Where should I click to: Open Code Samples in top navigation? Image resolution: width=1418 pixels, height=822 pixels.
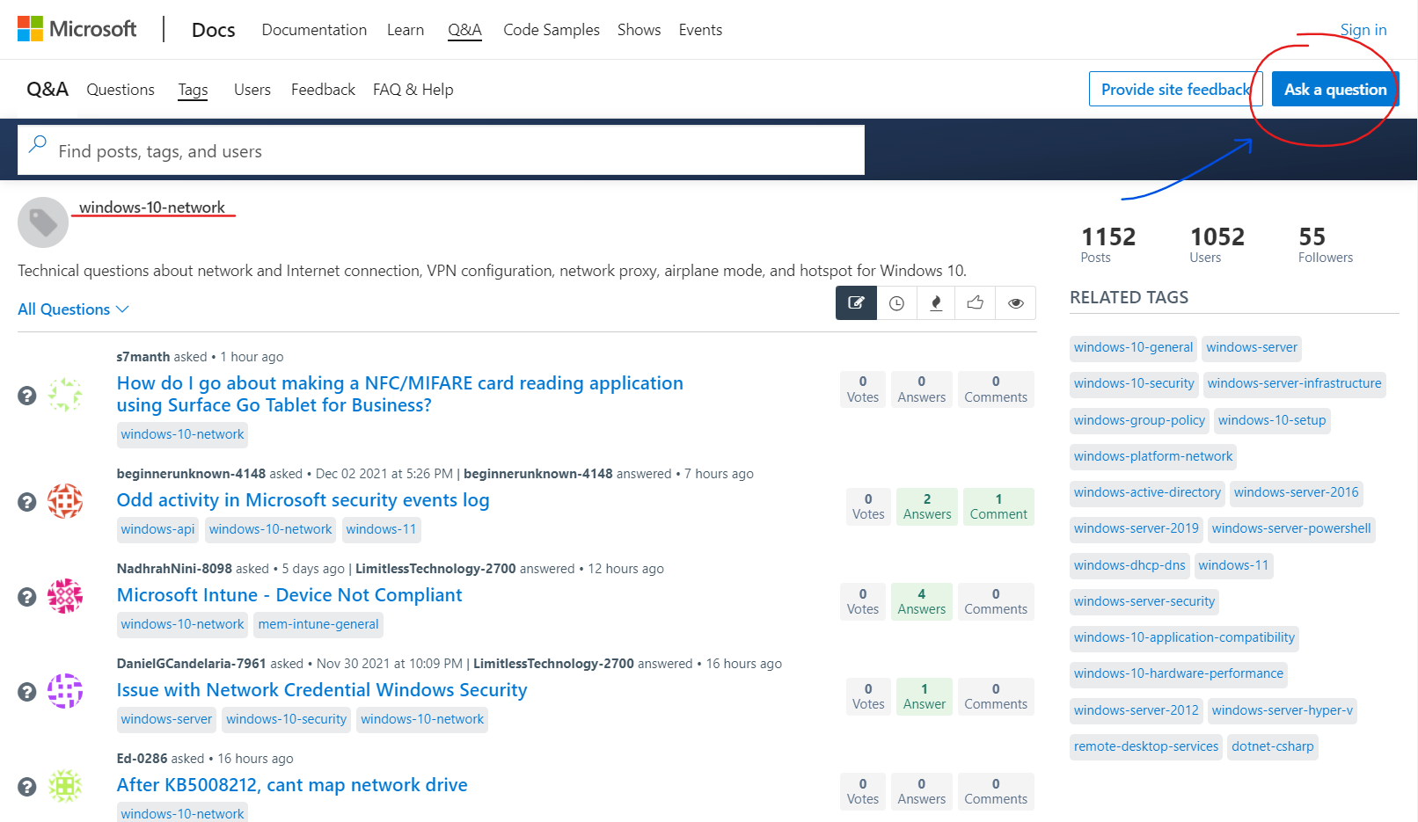click(x=552, y=30)
